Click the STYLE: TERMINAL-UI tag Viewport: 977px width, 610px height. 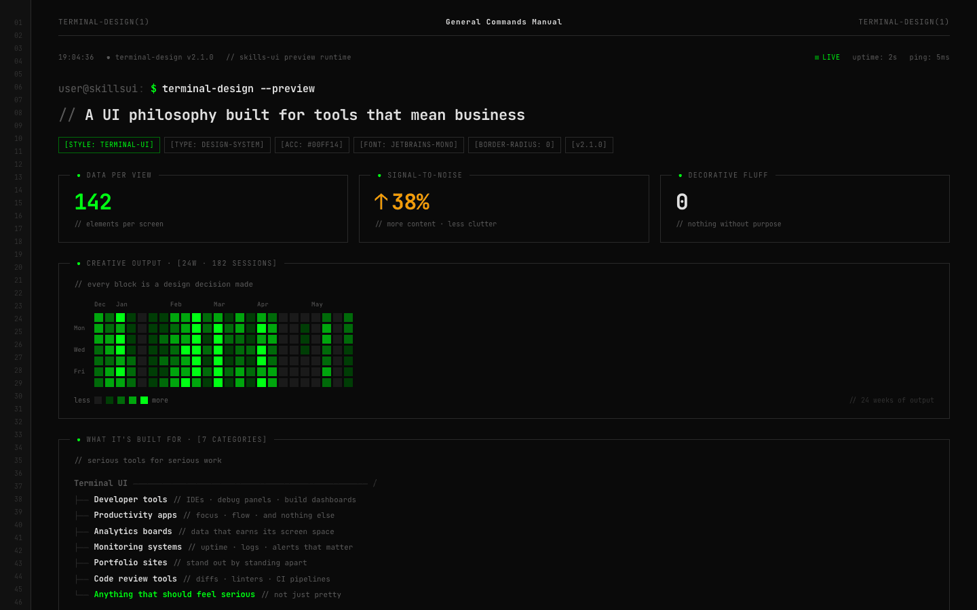(109, 145)
